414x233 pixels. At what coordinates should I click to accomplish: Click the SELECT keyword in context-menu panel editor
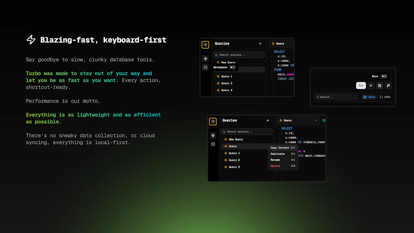[x=287, y=128]
